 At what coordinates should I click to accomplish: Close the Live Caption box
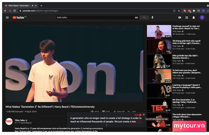tap(144, 115)
